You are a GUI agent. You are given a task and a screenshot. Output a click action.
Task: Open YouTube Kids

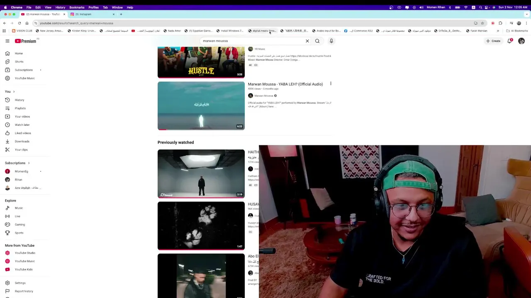[x=24, y=269]
